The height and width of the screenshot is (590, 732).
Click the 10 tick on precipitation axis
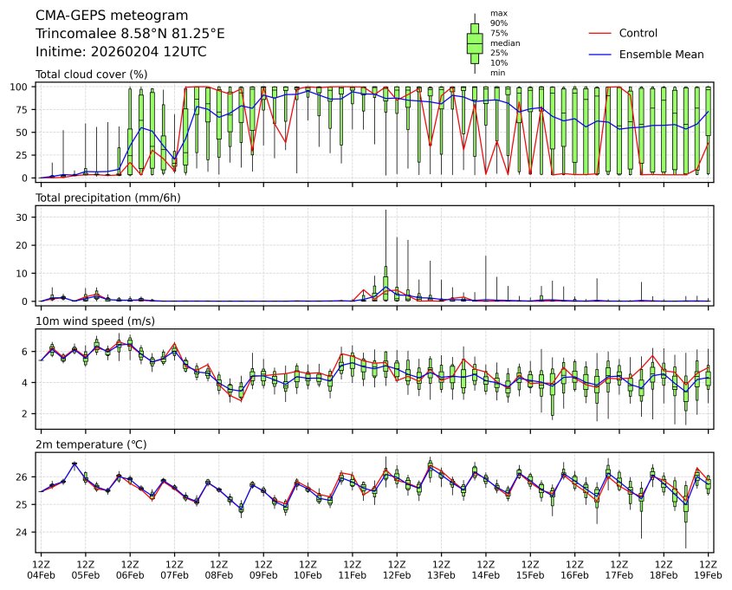(23, 274)
